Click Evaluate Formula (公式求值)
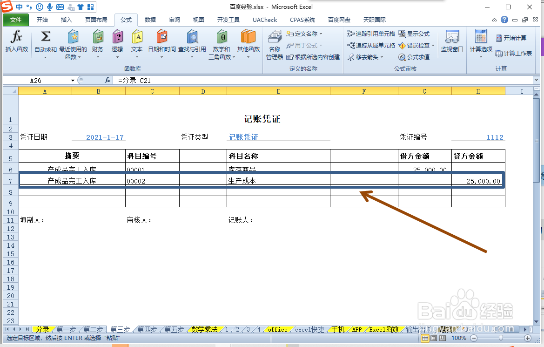Viewport: 544px width, 347px height. 414,57
